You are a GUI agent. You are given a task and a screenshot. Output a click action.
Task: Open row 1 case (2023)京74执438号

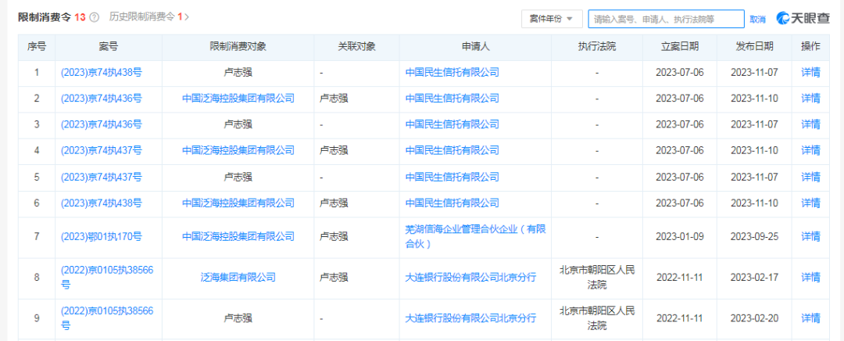tap(101, 72)
